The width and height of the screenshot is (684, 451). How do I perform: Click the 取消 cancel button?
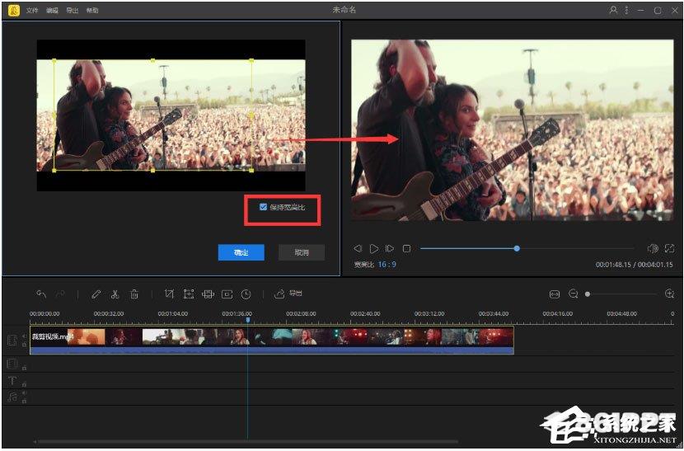point(302,252)
